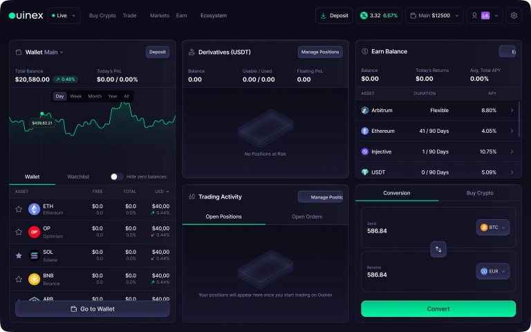Click the Ethereum icon in Earn list
Viewport: 531px width, 332px height.
(365, 131)
